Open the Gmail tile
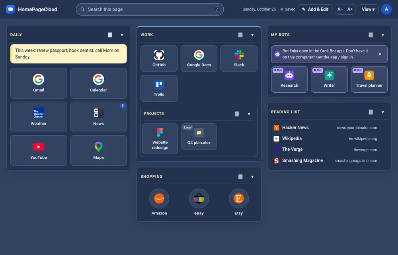This screenshot has height=255, width=398. (x=39, y=83)
